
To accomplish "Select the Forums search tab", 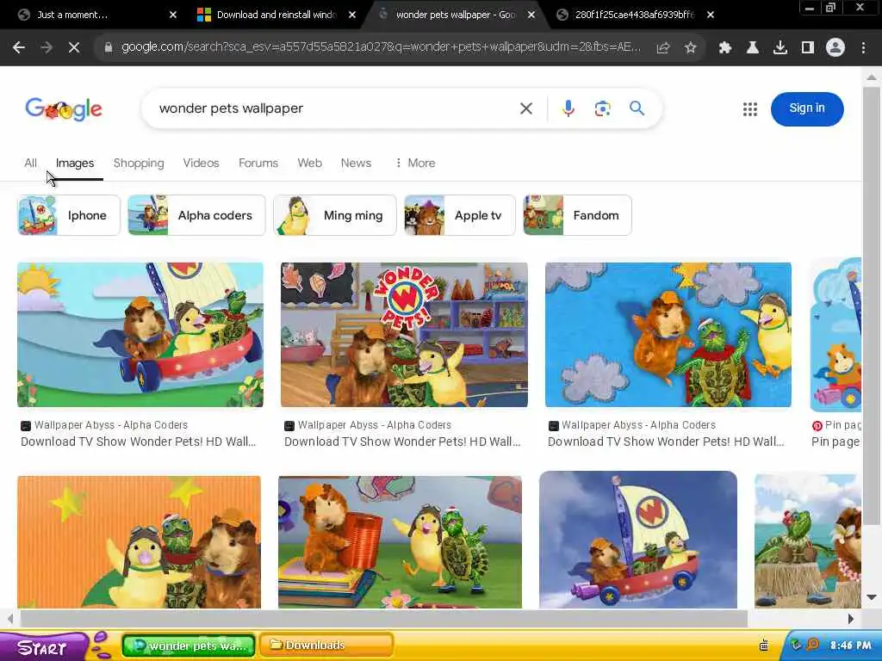I will click(258, 163).
